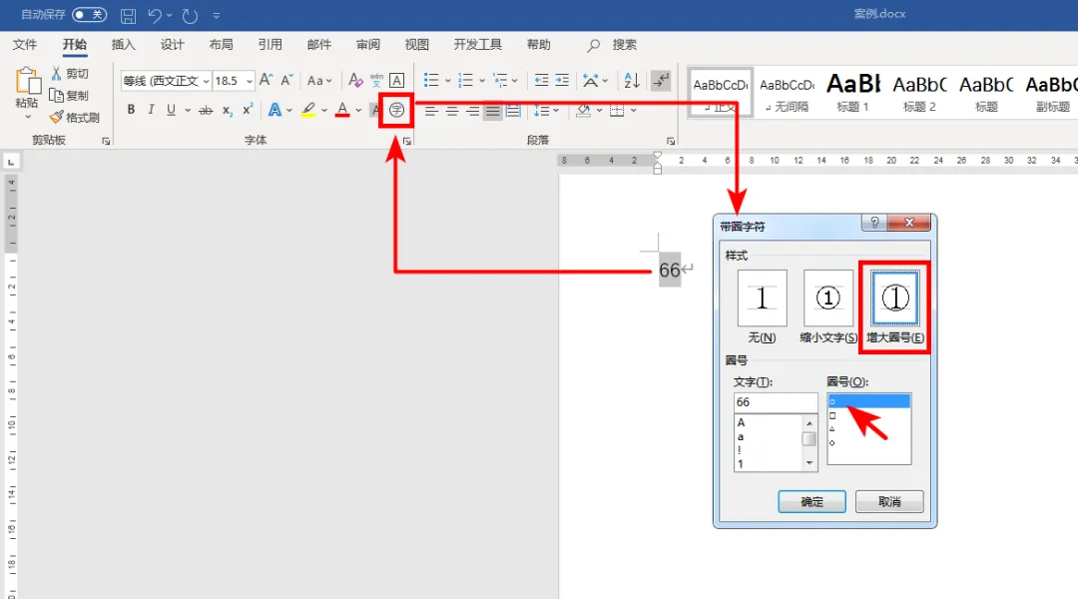Image resolution: width=1078 pixels, height=599 pixels.
Task: Confirm with the 确定 button
Action: tap(811, 502)
